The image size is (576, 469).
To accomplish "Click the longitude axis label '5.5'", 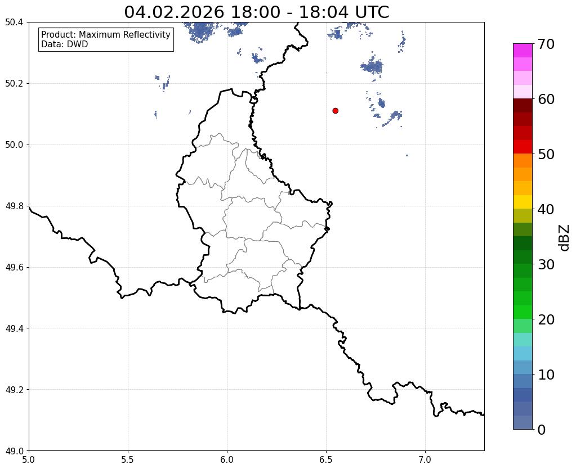I will [x=128, y=460].
